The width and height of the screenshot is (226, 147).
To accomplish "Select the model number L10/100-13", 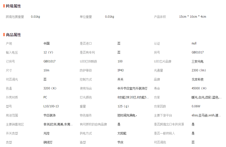I will pyautogui.click(x=51, y=106).
